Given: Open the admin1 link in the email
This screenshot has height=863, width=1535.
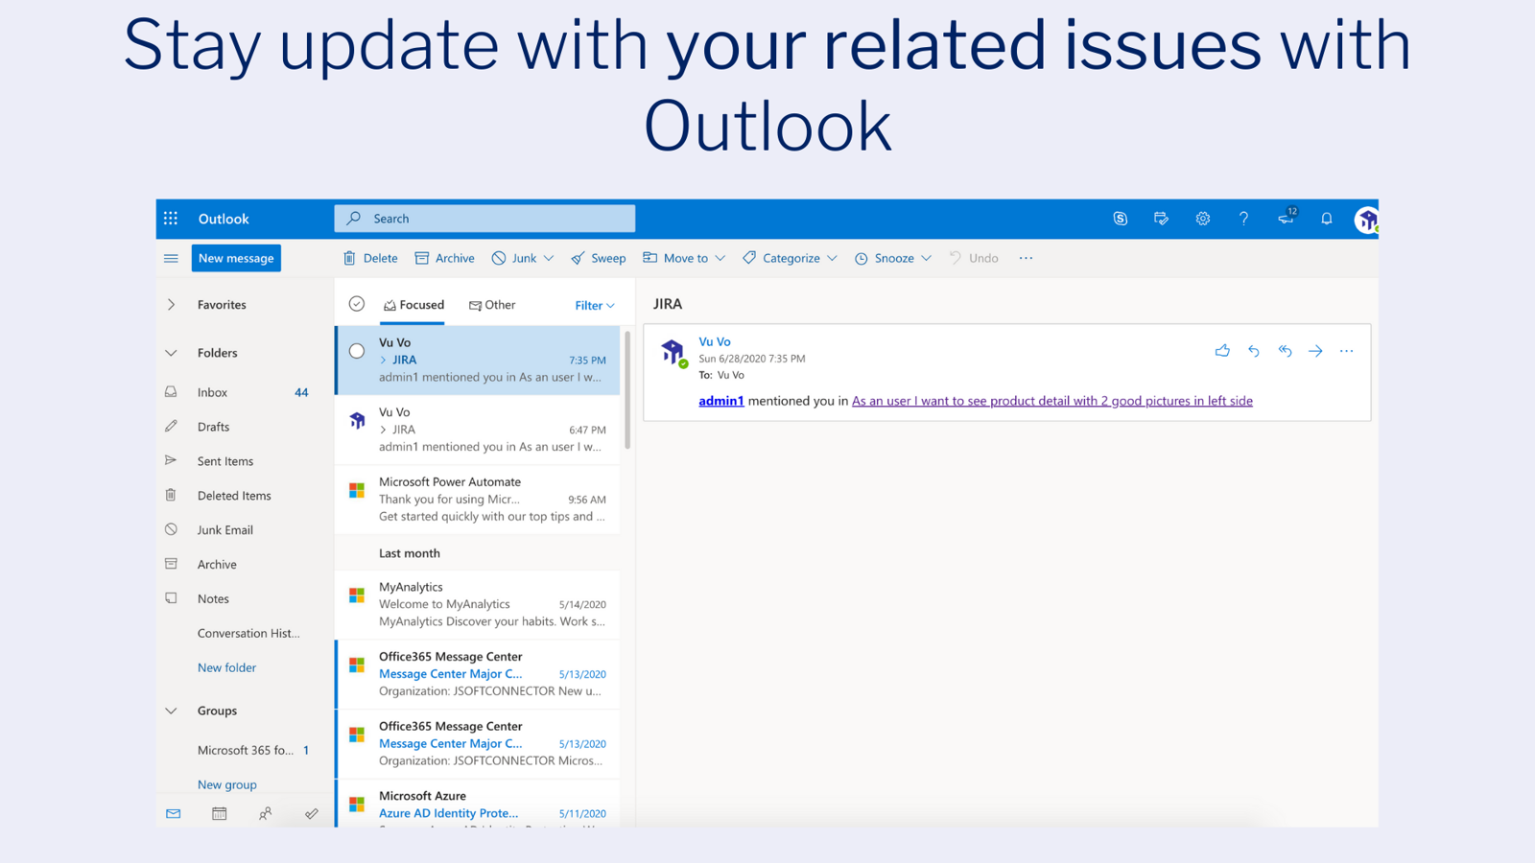Looking at the screenshot, I should [x=721, y=401].
